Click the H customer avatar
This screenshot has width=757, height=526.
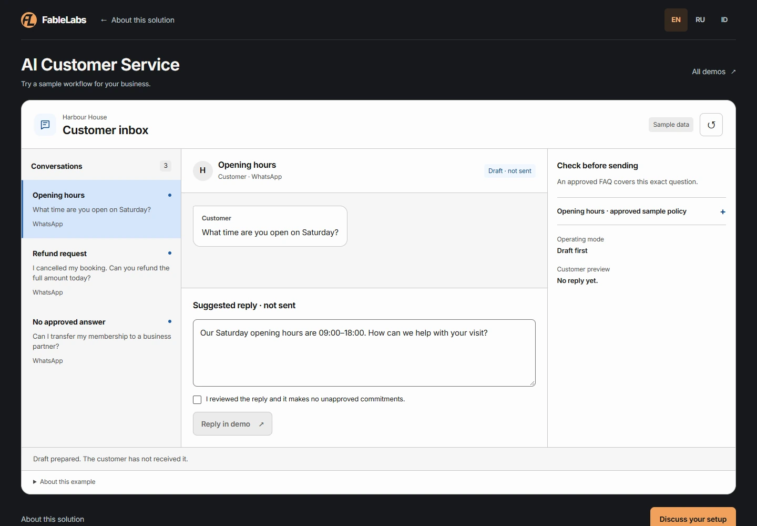[x=203, y=170]
